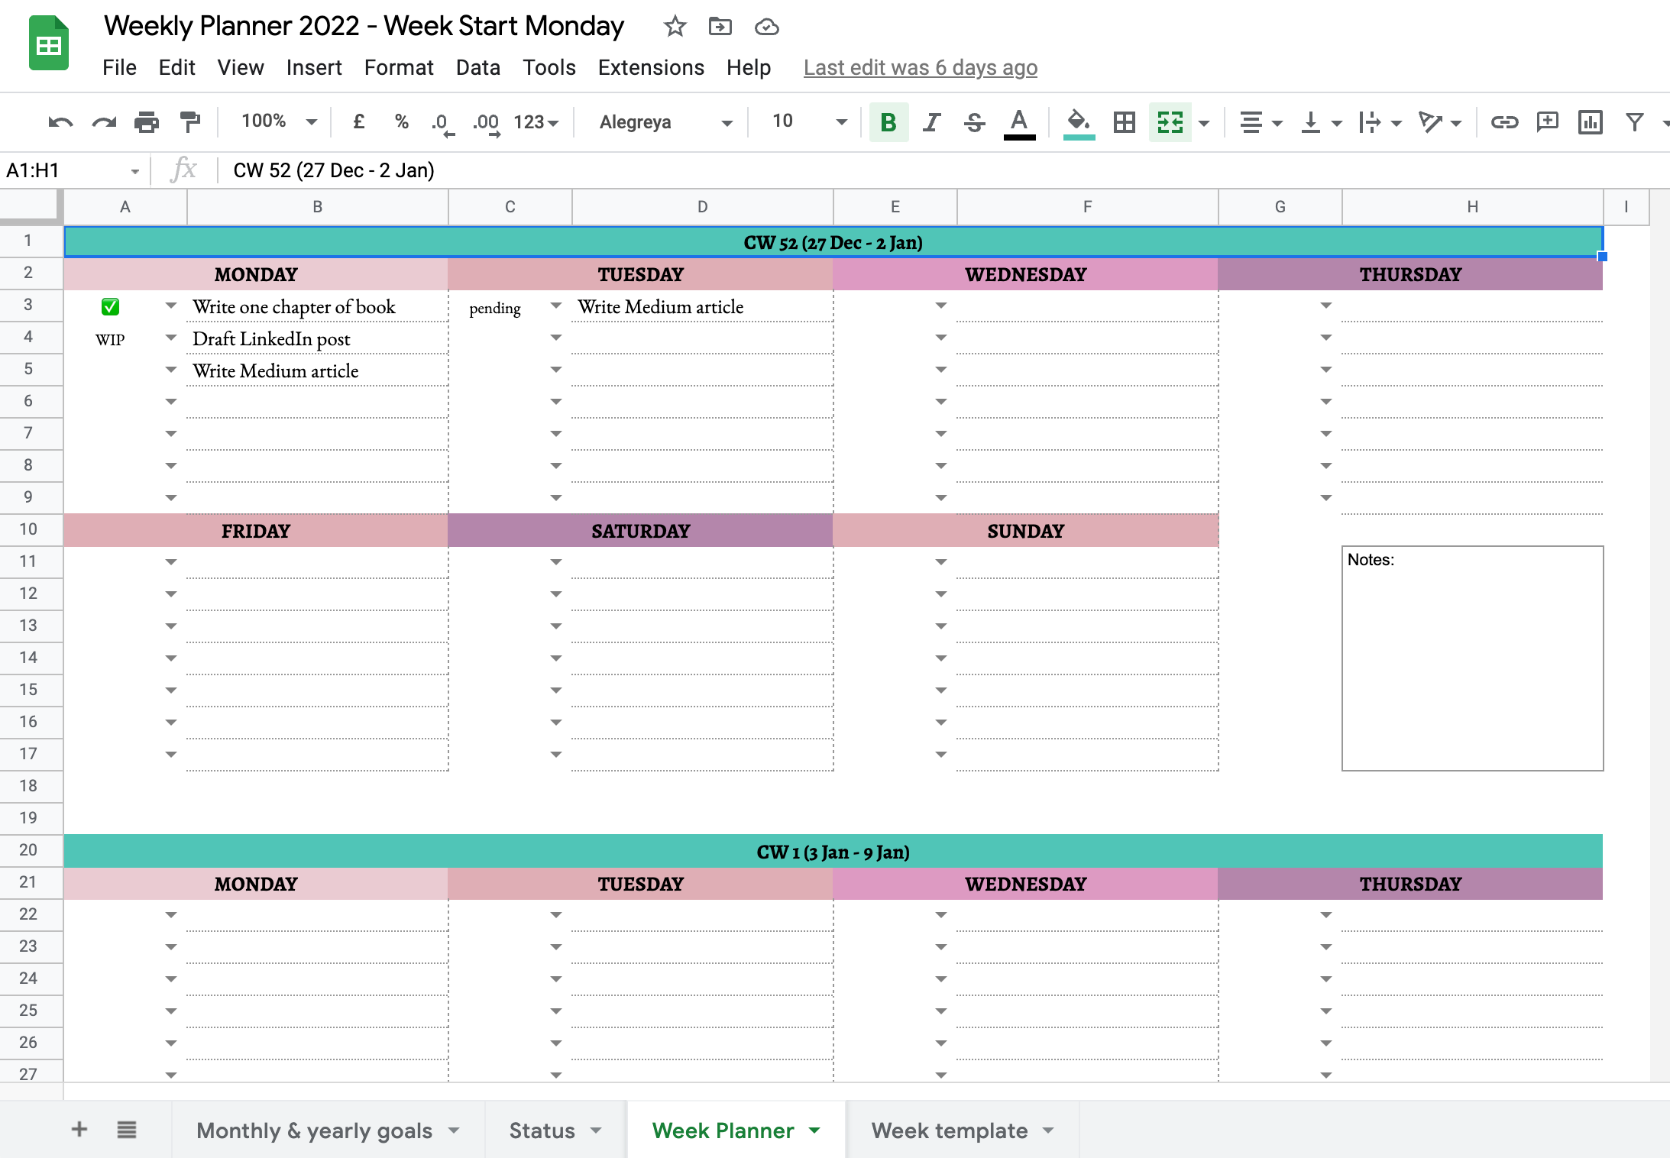Click the Redo arrow icon
This screenshot has width=1670, height=1158.
pos(104,122)
